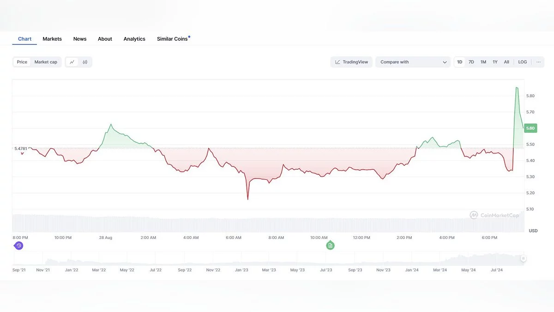Select the 1Y time range
Image resolution: width=554 pixels, height=312 pixels.
[495, 62]
